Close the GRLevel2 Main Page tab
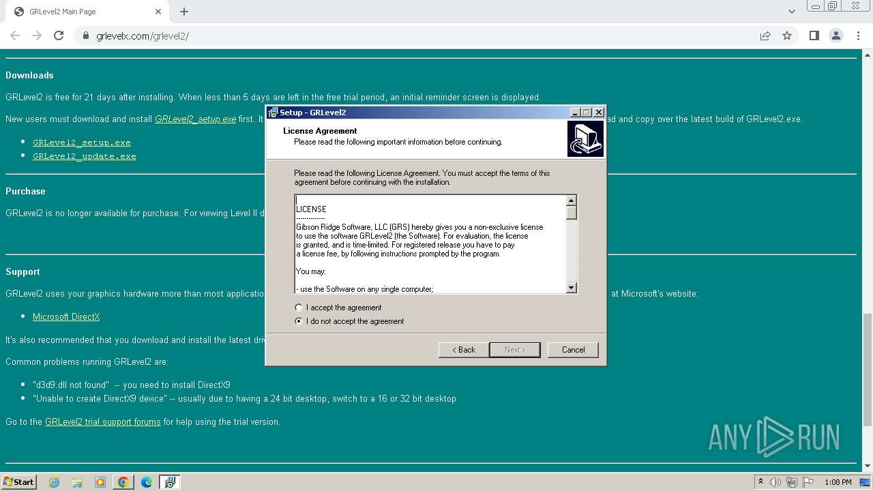Screen dimensions: 873x491 pyautogui.click(x=158, y=12)
